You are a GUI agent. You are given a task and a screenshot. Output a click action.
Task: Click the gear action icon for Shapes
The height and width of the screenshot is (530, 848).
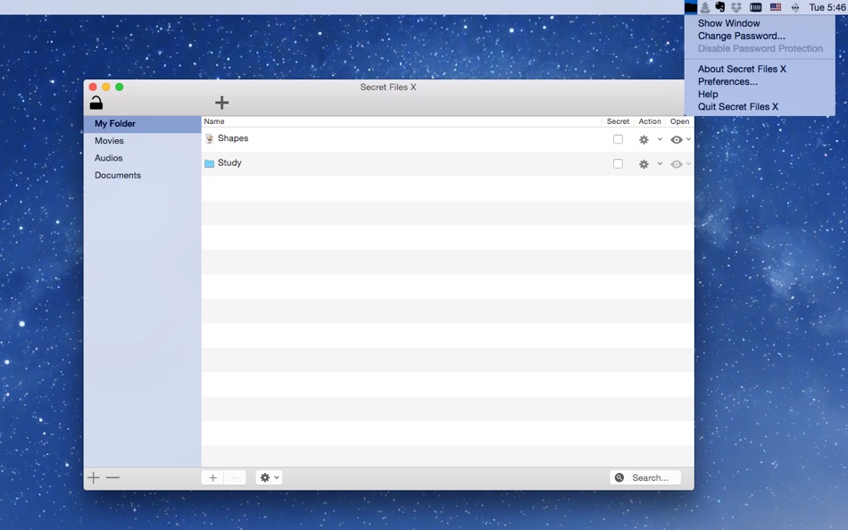point(644,139)
